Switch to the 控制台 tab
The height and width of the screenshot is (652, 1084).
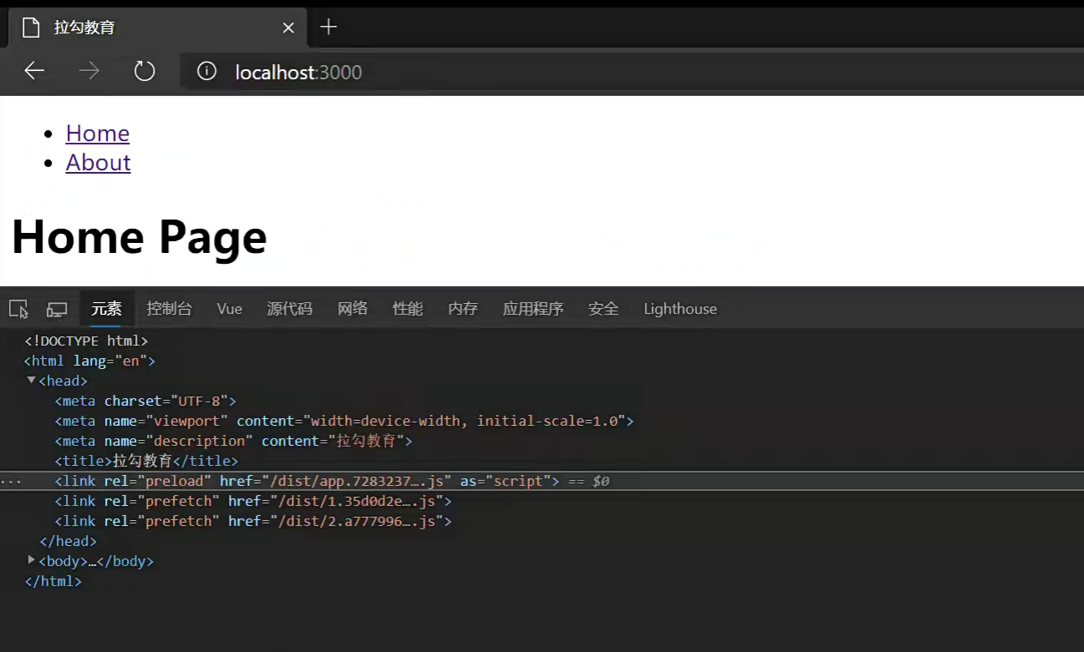169,309
